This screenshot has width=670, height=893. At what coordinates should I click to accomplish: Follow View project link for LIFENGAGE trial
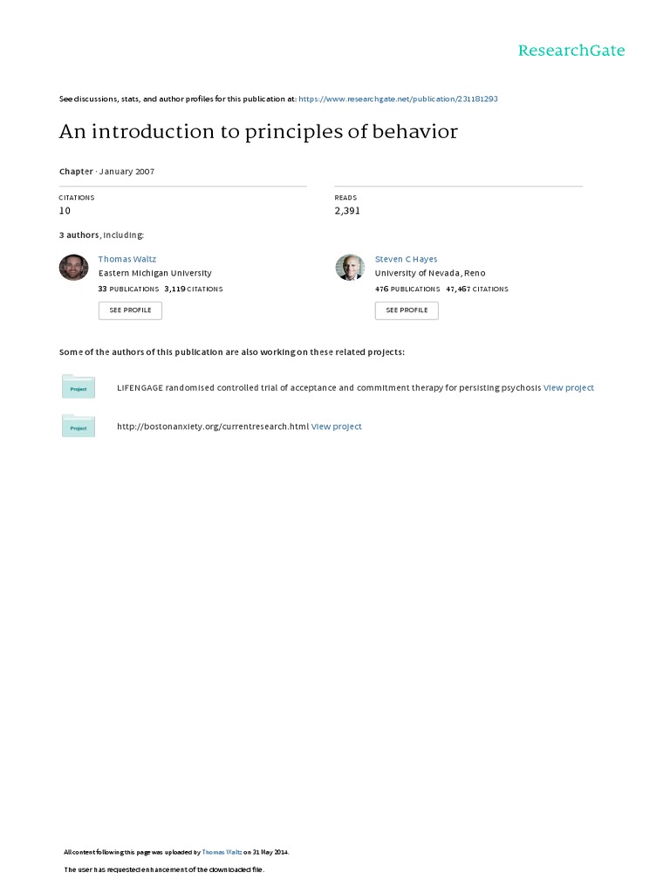568,387
